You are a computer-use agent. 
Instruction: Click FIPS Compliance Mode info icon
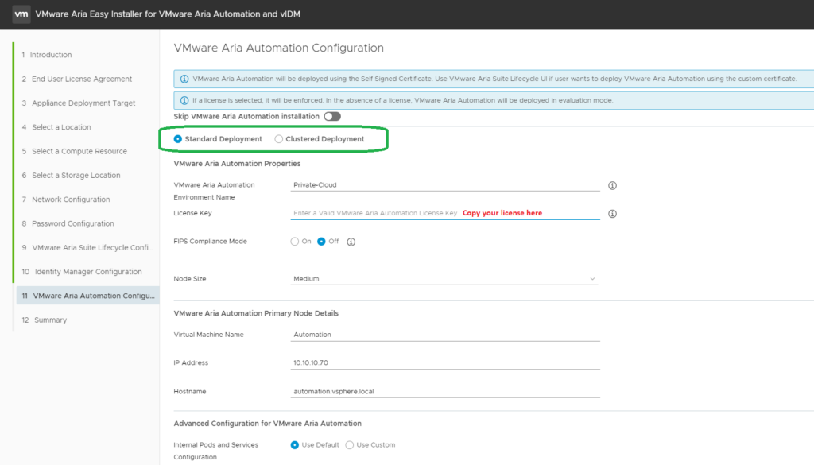click(x=351, y=242)
